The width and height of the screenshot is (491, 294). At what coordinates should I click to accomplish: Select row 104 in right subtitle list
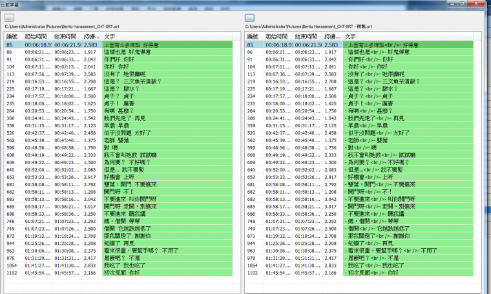coord(359,67)
